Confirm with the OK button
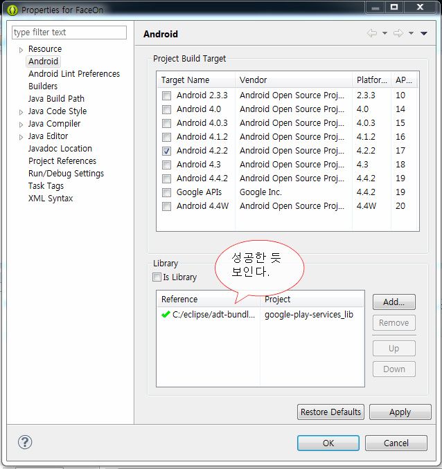 [328, 443]
